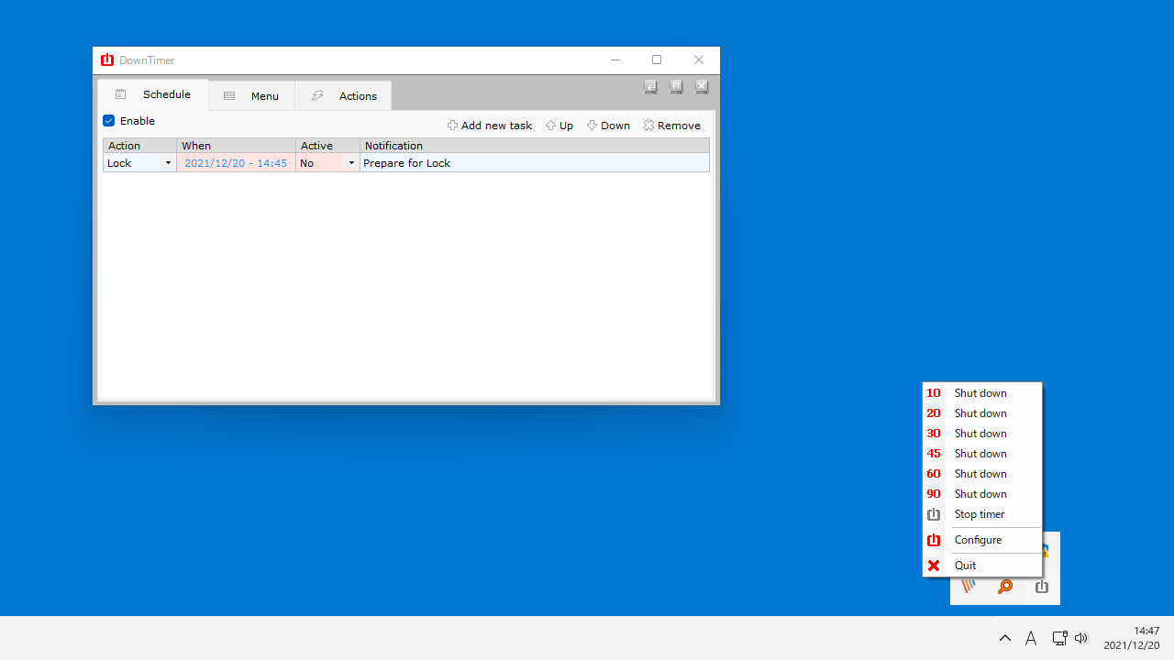Viewport: 1174px width, 660px height.
Task: Click the X key icon in the tab bar
Action: coord(702,86)
